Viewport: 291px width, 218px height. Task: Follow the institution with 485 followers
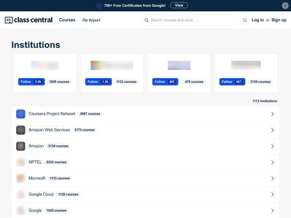point(165,82)
